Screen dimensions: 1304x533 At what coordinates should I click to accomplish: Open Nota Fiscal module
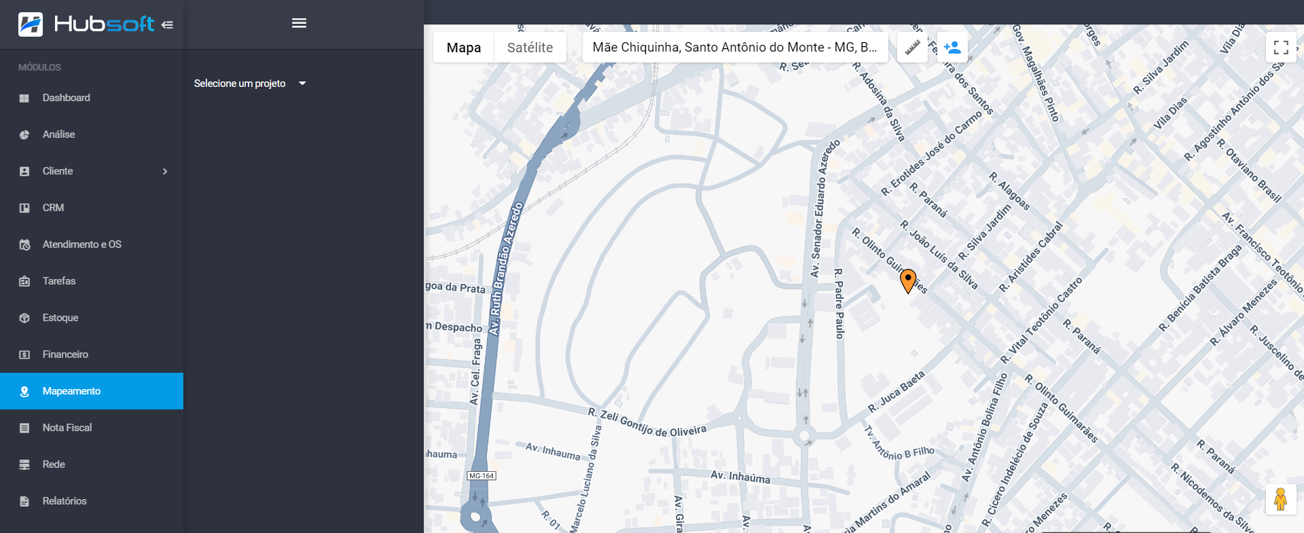(92, 428)
